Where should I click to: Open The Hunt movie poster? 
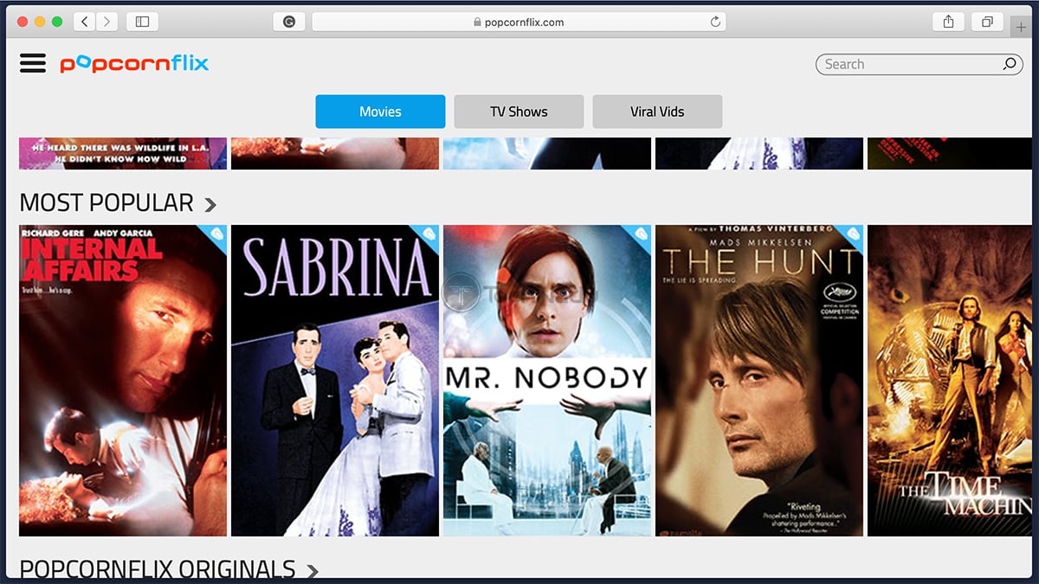[x=759, y=381]
